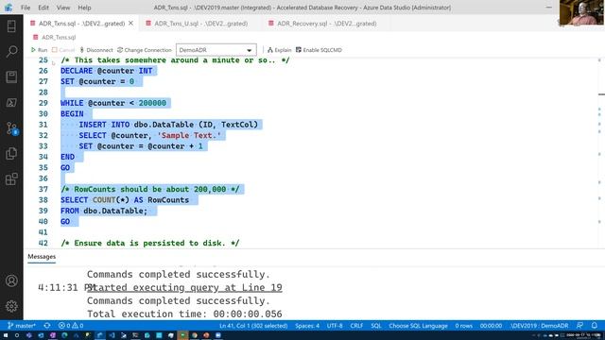Viewport: 605px width, 340px height.
Task: Switch to Azure Data Studio taskbar icon
Action: pos(100,335)
